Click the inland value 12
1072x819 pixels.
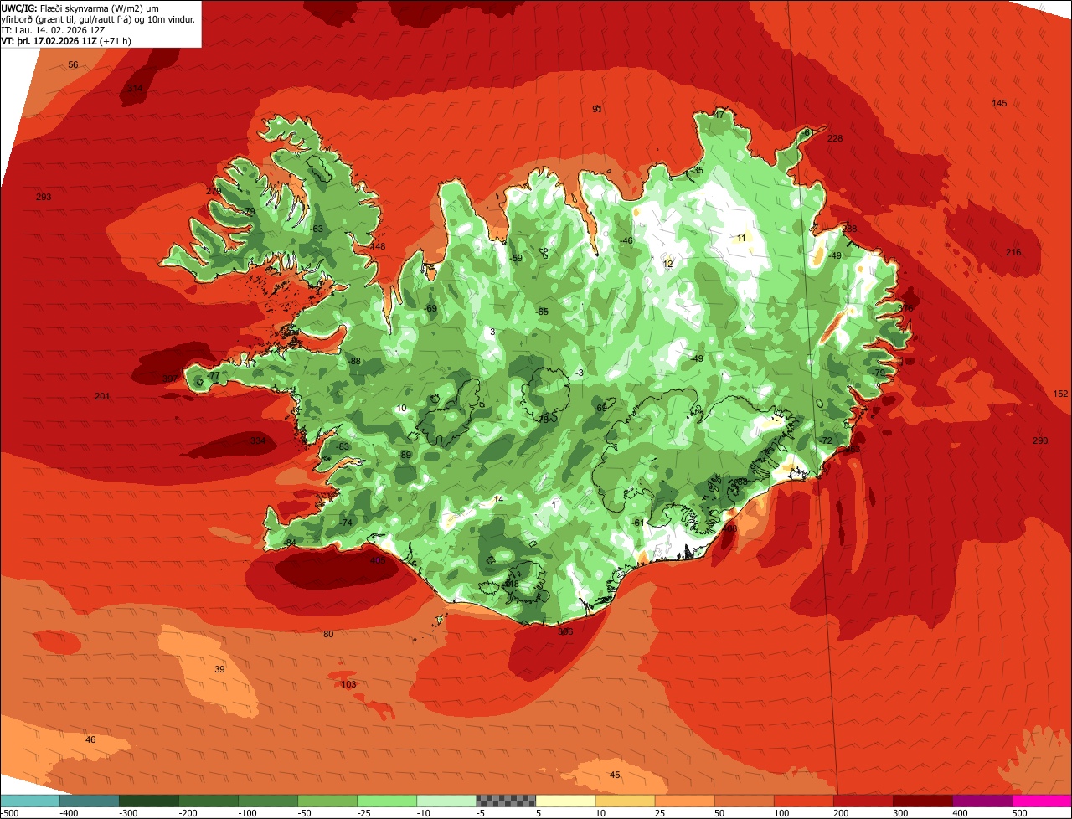(667, 264)
